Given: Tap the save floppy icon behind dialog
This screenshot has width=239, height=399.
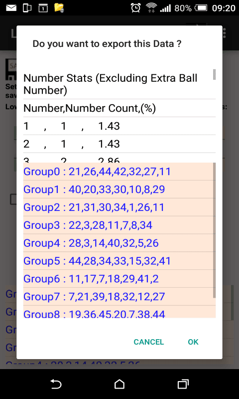Looking at the screenshot, I should pos(11,69).
